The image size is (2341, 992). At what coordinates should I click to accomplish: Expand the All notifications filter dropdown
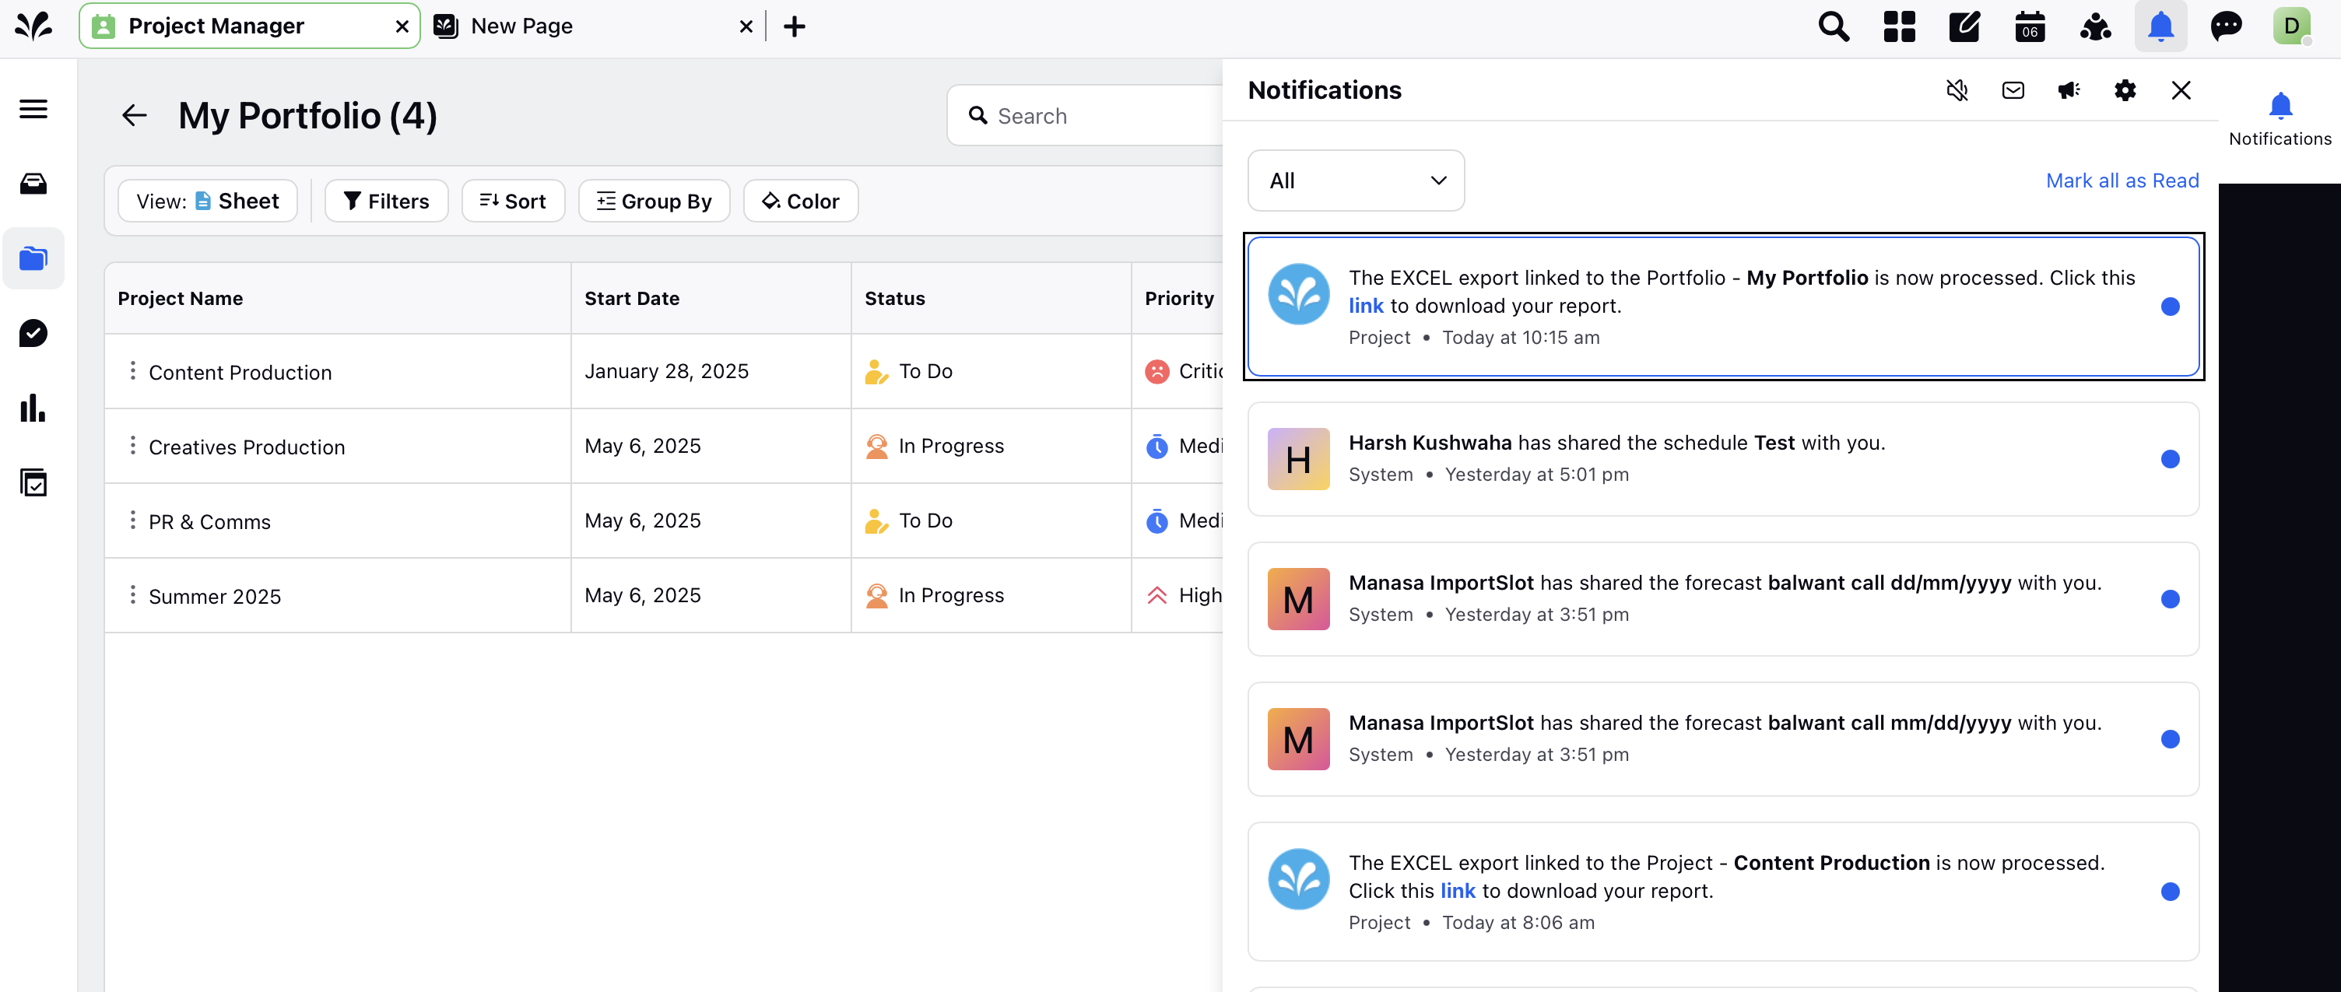[x=1356, y=181]
